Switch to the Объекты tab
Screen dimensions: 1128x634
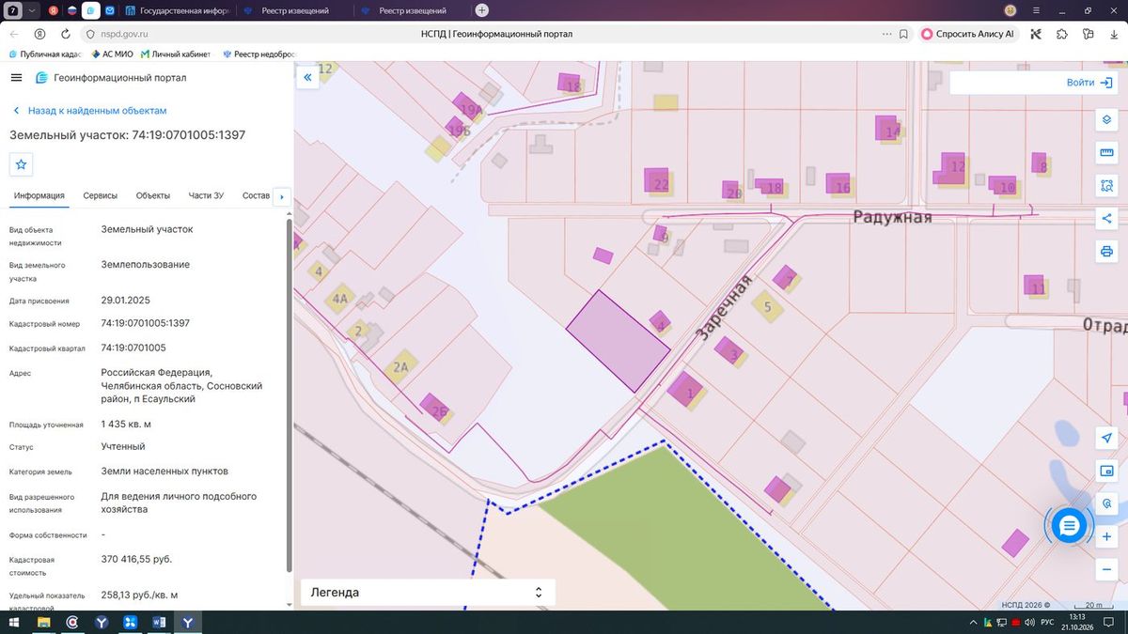tap(153, 195)
